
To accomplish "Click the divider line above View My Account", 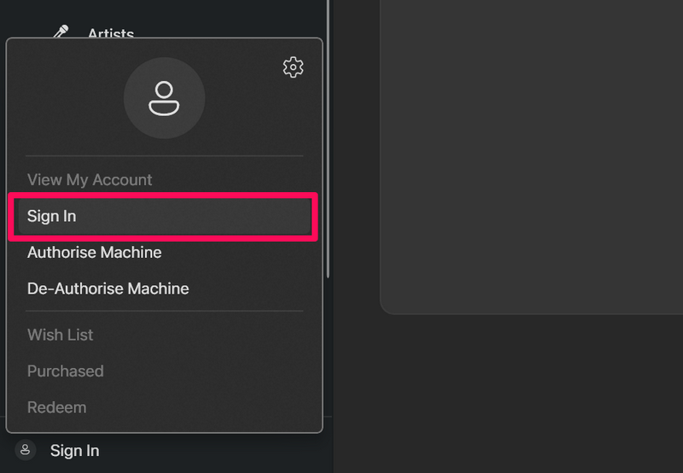I will [164, 156].
